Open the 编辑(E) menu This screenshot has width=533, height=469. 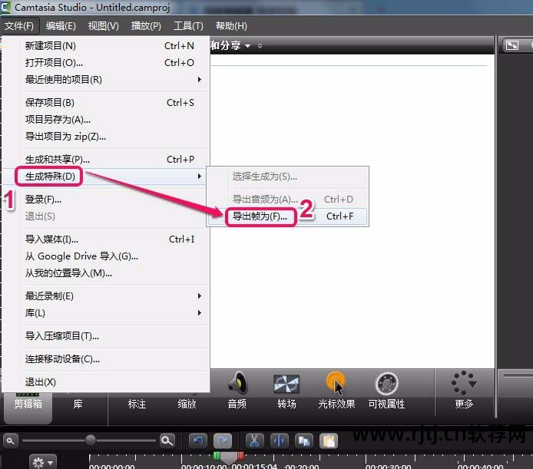[x=61, y=26]
